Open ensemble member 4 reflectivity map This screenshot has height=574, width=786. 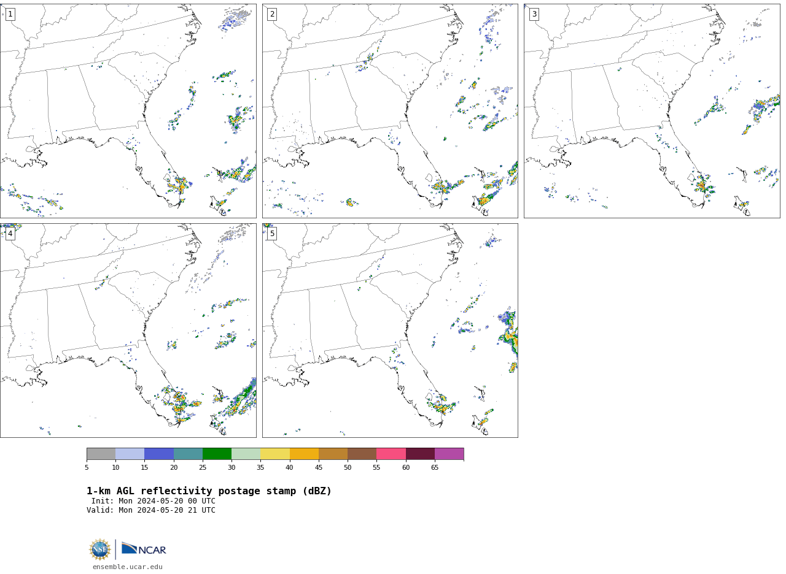(128, 331)
